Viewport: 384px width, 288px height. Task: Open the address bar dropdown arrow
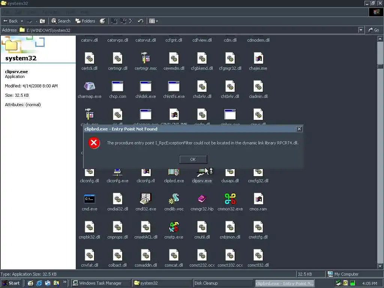(361, 30)
